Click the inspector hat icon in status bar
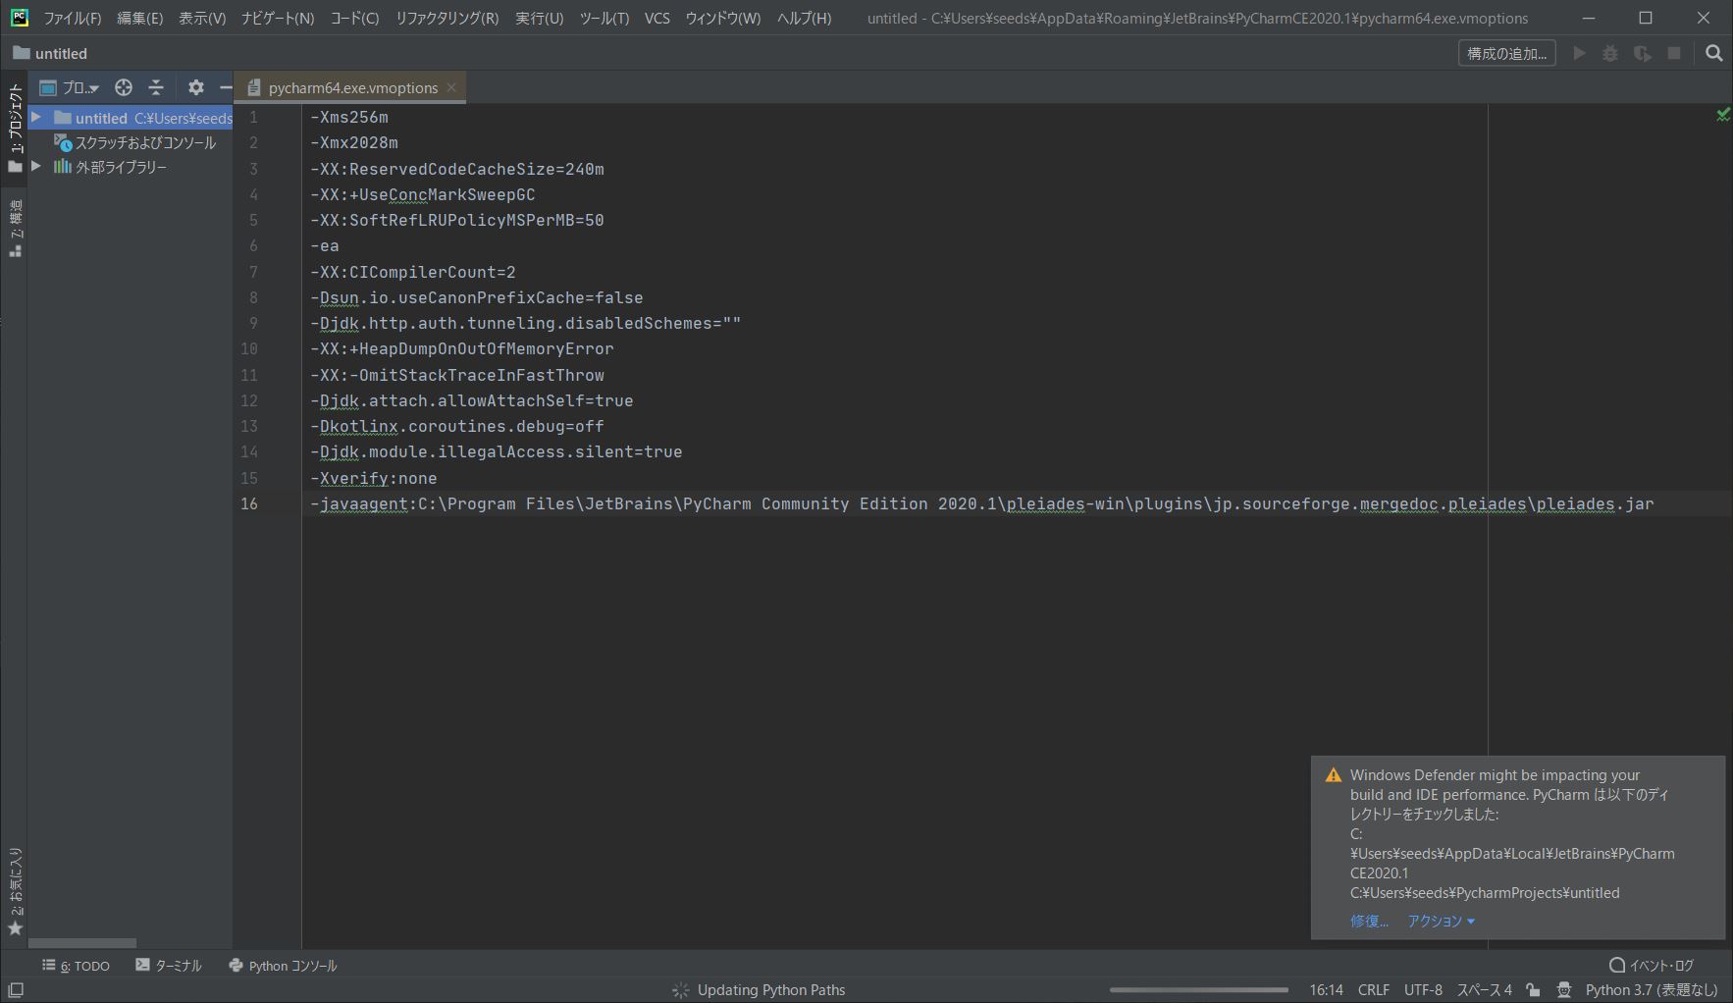The height and width of the screenshot is (1003, 1733). [x=1564, y=990]
